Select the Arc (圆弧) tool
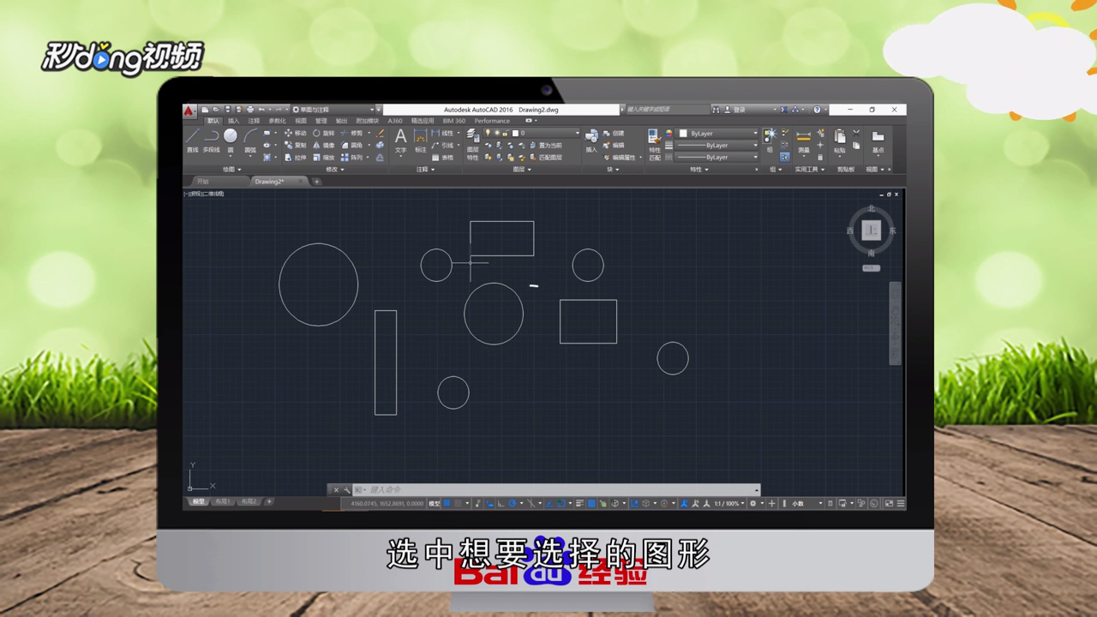The image size is (1097, 617). (250, 140)
